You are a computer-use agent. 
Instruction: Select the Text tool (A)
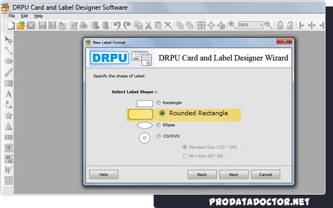[x=9, y=94]
